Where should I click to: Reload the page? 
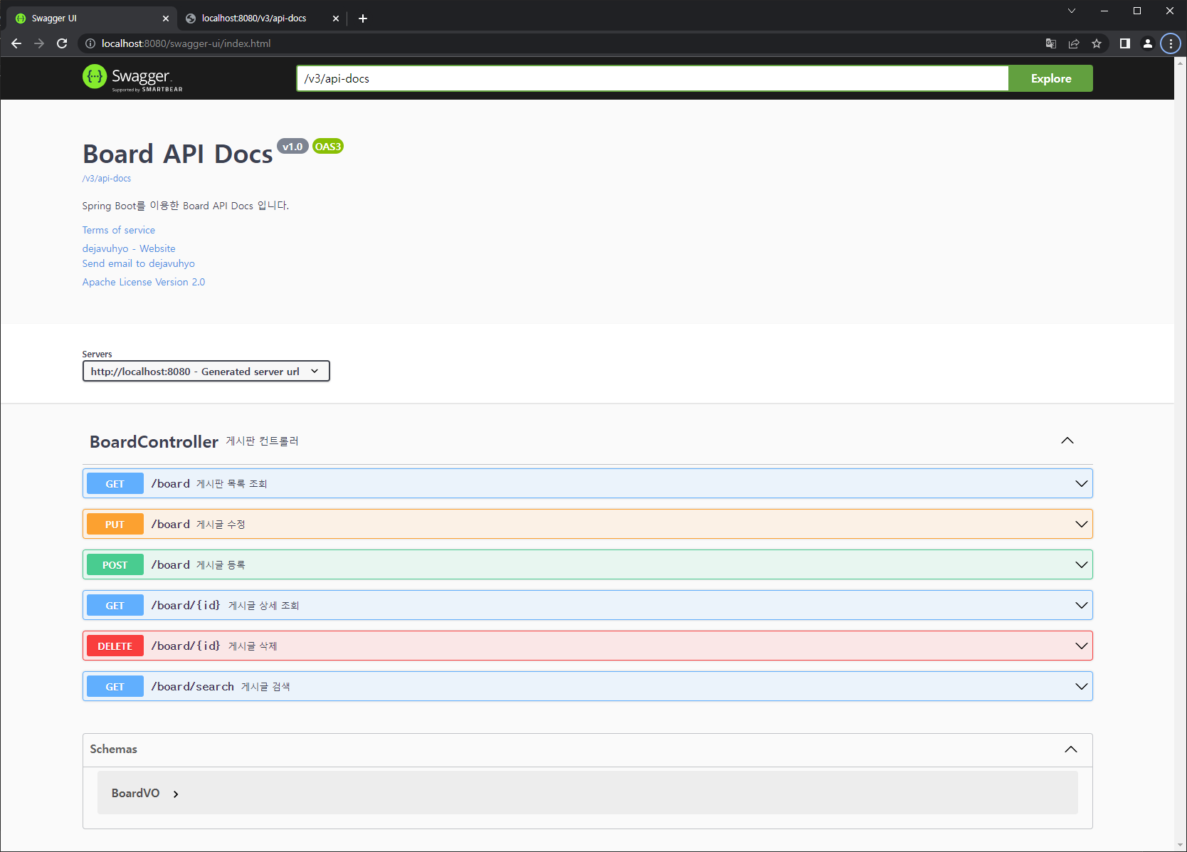coord(62,43)
